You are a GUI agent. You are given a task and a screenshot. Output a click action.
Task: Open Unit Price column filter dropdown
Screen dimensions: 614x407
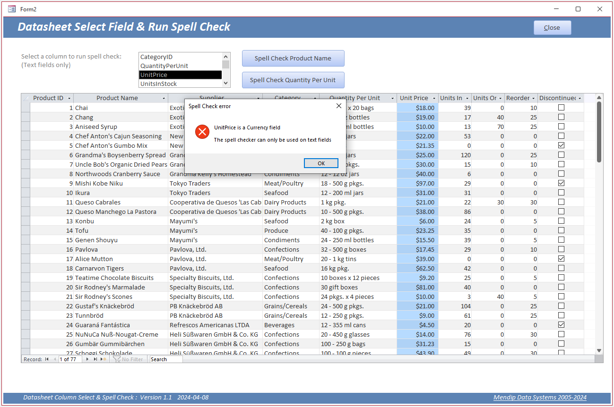(433, 98)
